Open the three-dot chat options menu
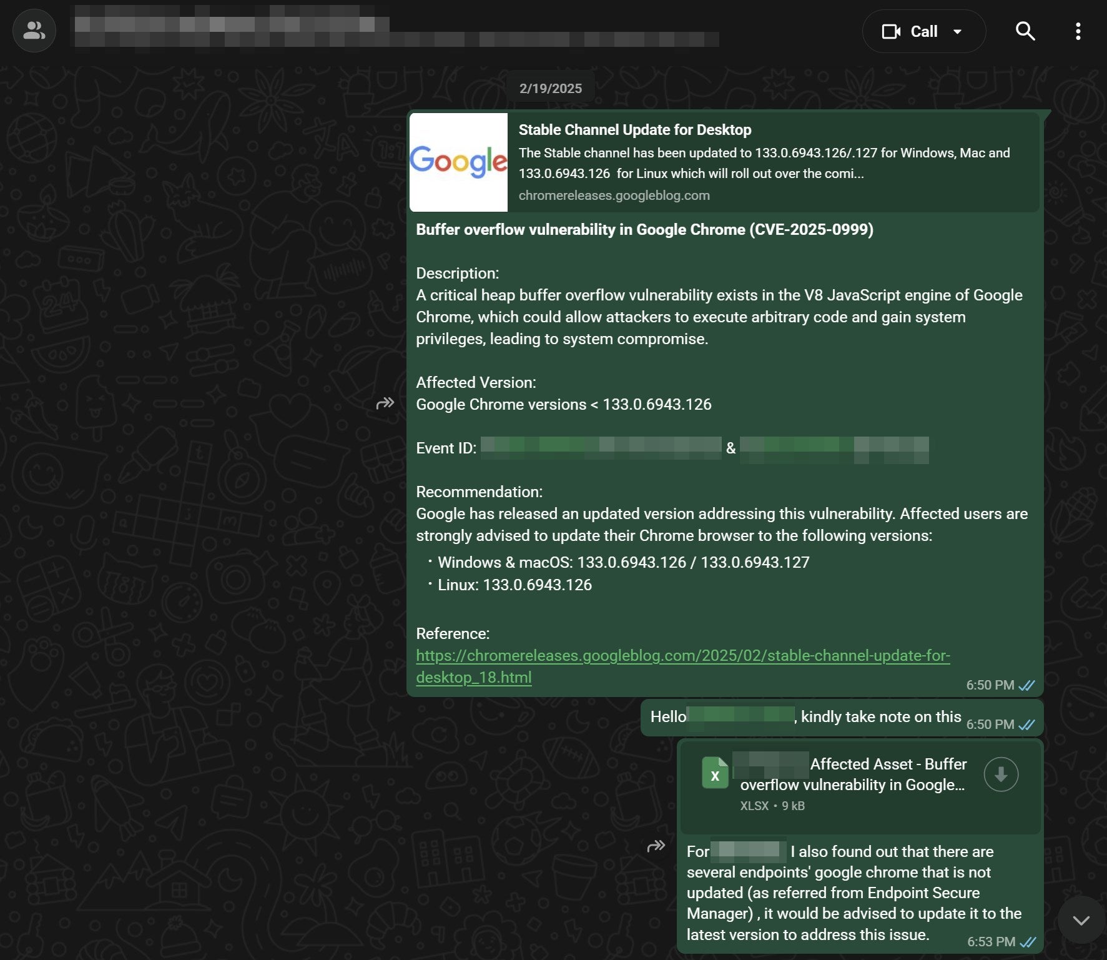The width and height of the screenshot is (1107, 960). 1078,31
